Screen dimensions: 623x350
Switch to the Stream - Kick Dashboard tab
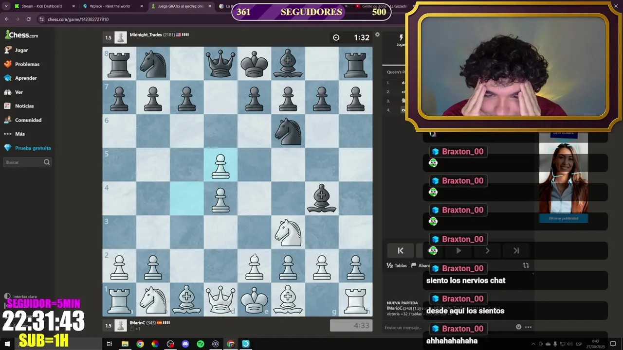[x=45, y=6]
